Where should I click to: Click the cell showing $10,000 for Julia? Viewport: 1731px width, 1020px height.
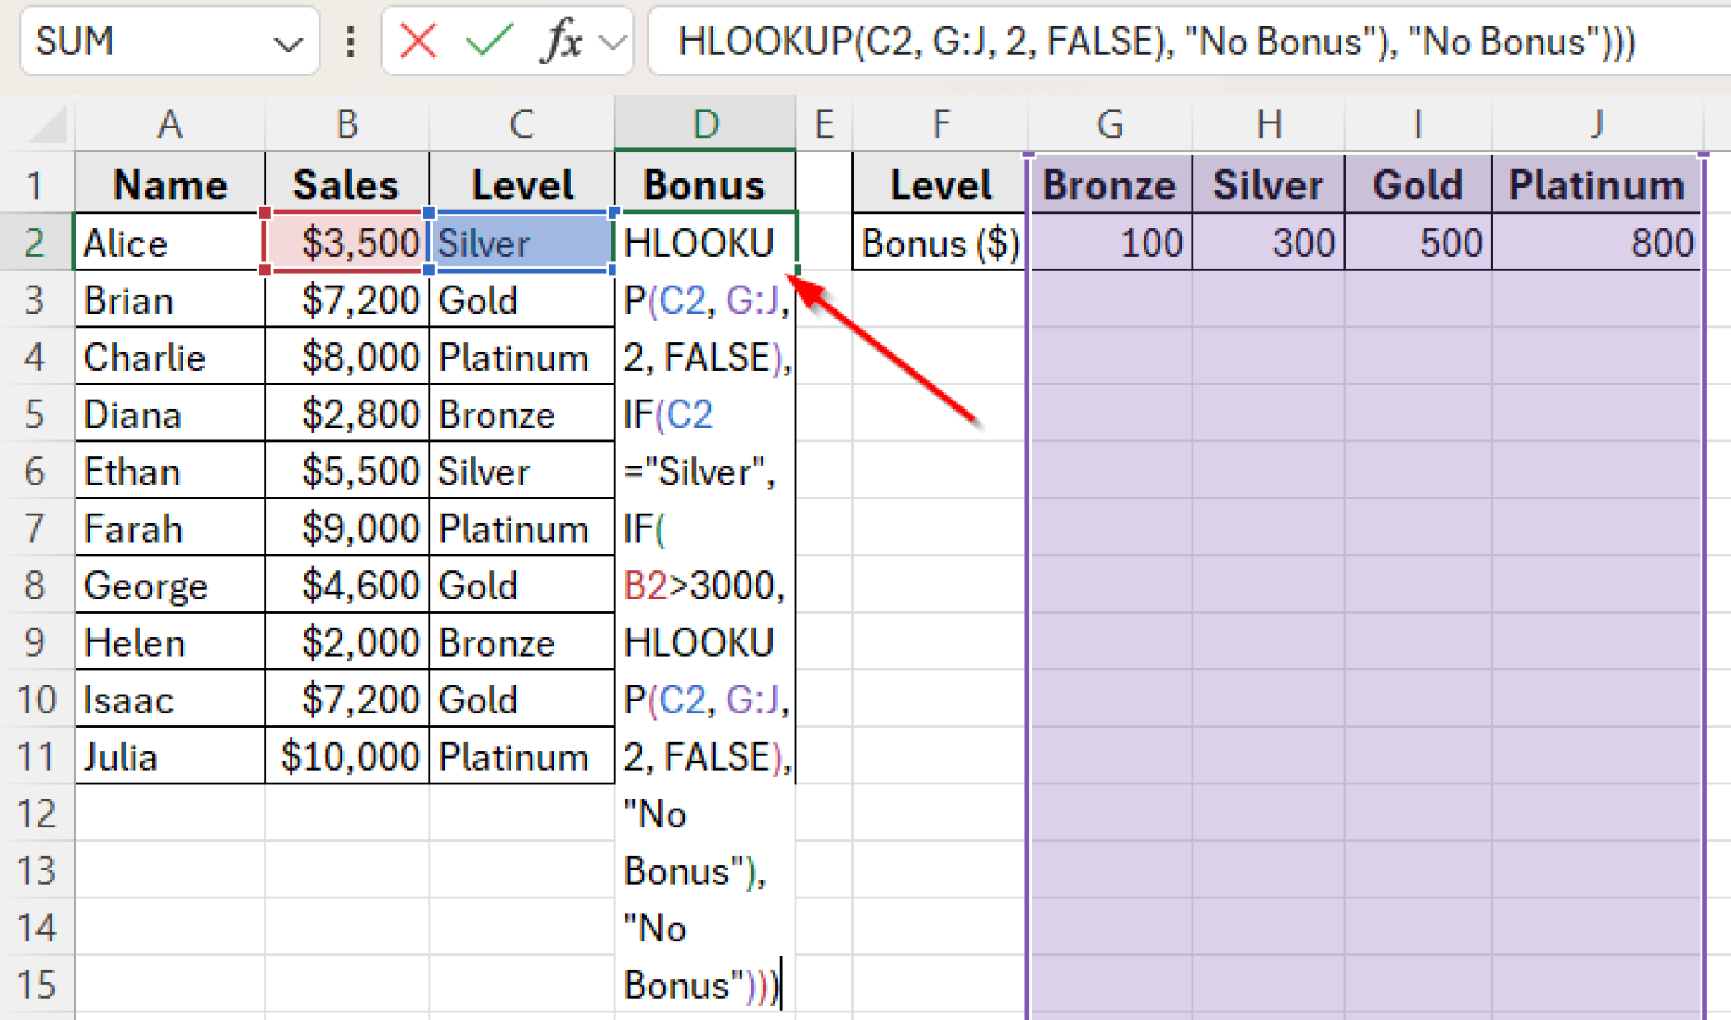[x=347, y=755]
